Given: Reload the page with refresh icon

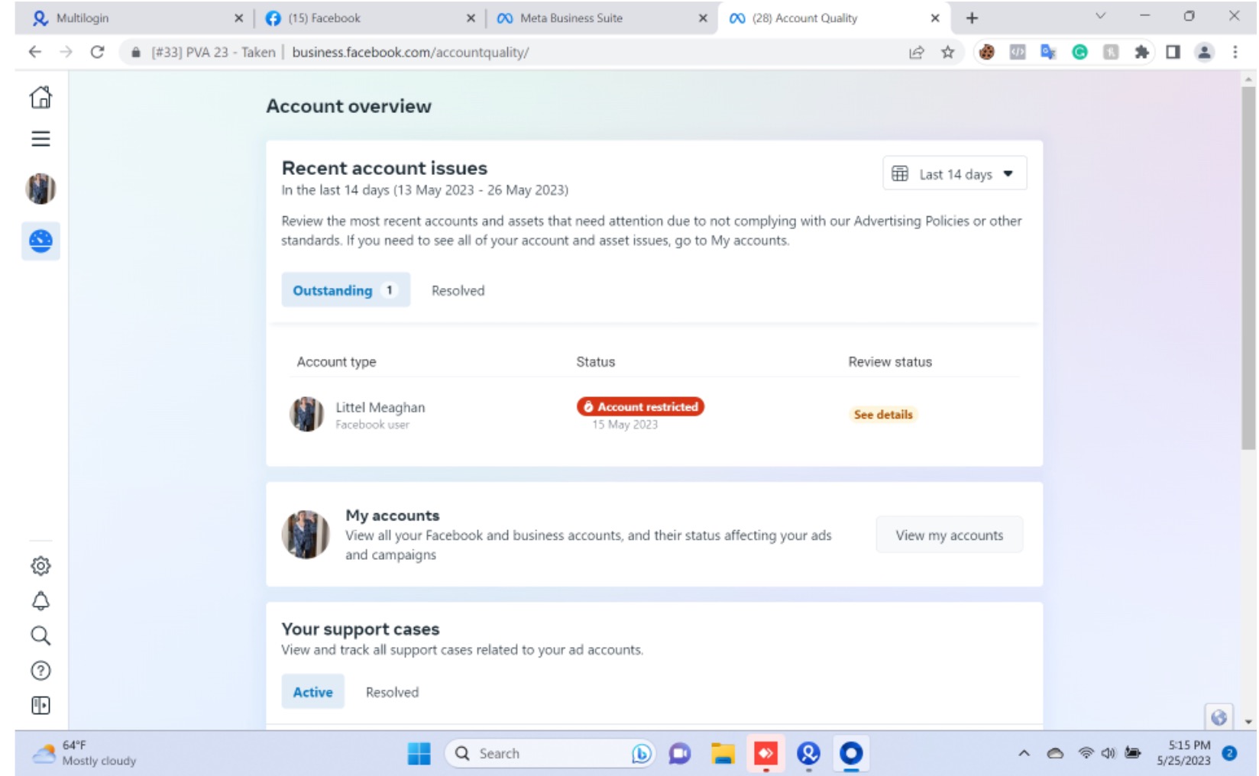Looking at the screenshot, I should click(97, 52).
